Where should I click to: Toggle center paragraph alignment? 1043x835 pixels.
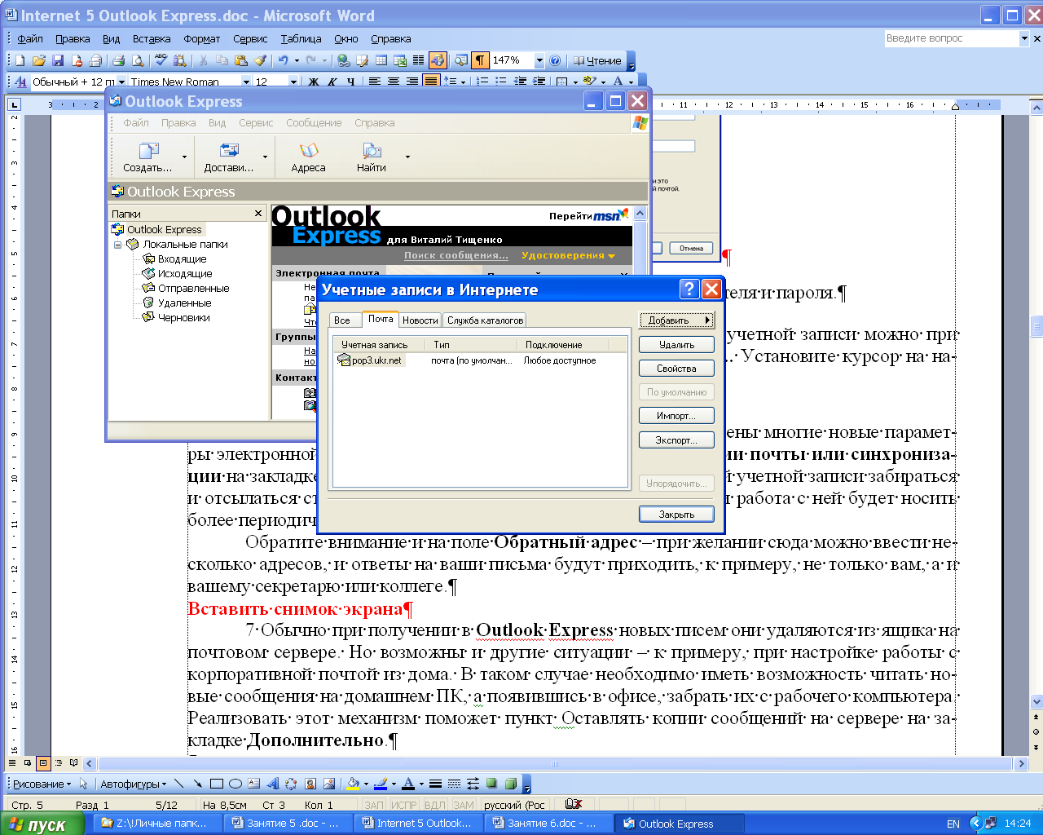(x=394, y=82)
